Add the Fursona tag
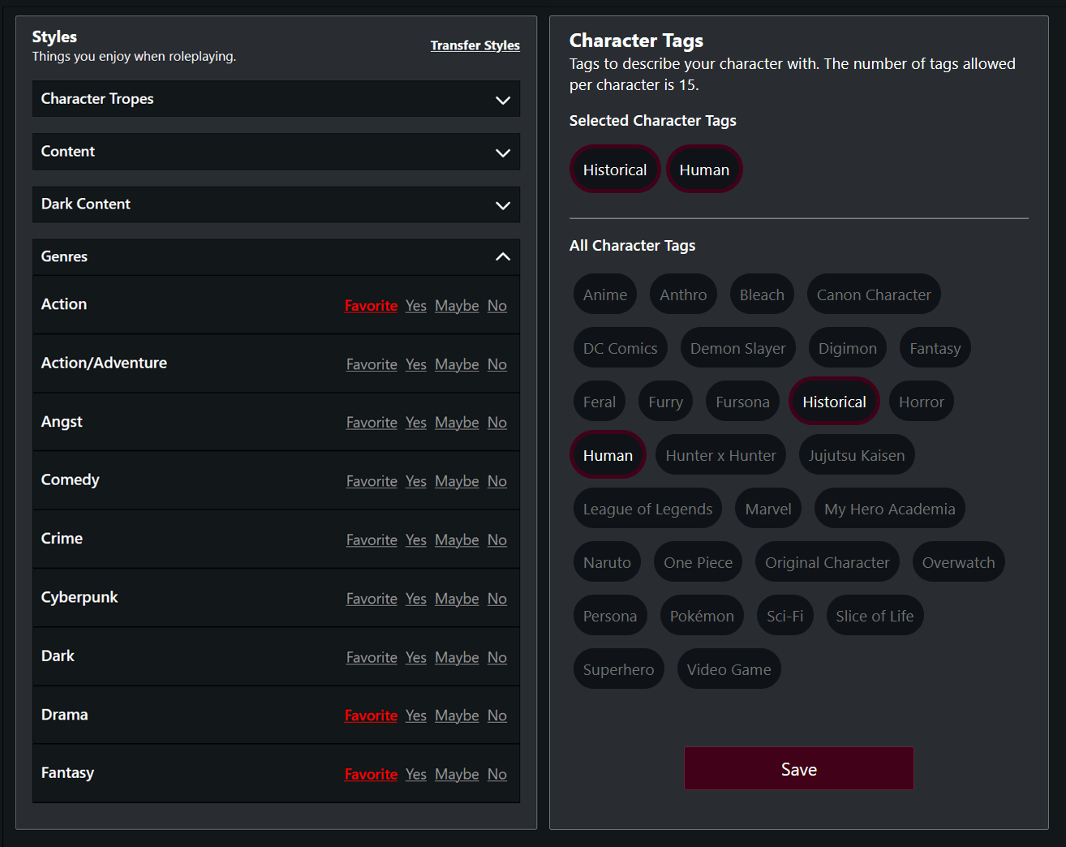 click(742, 402)
